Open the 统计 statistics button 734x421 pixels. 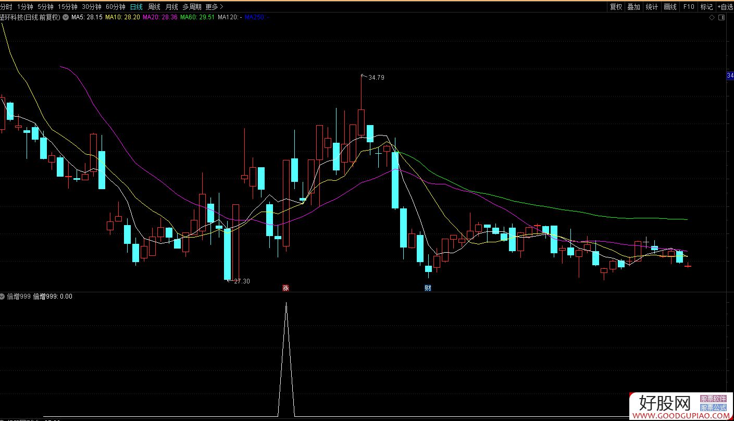[652, 7]
